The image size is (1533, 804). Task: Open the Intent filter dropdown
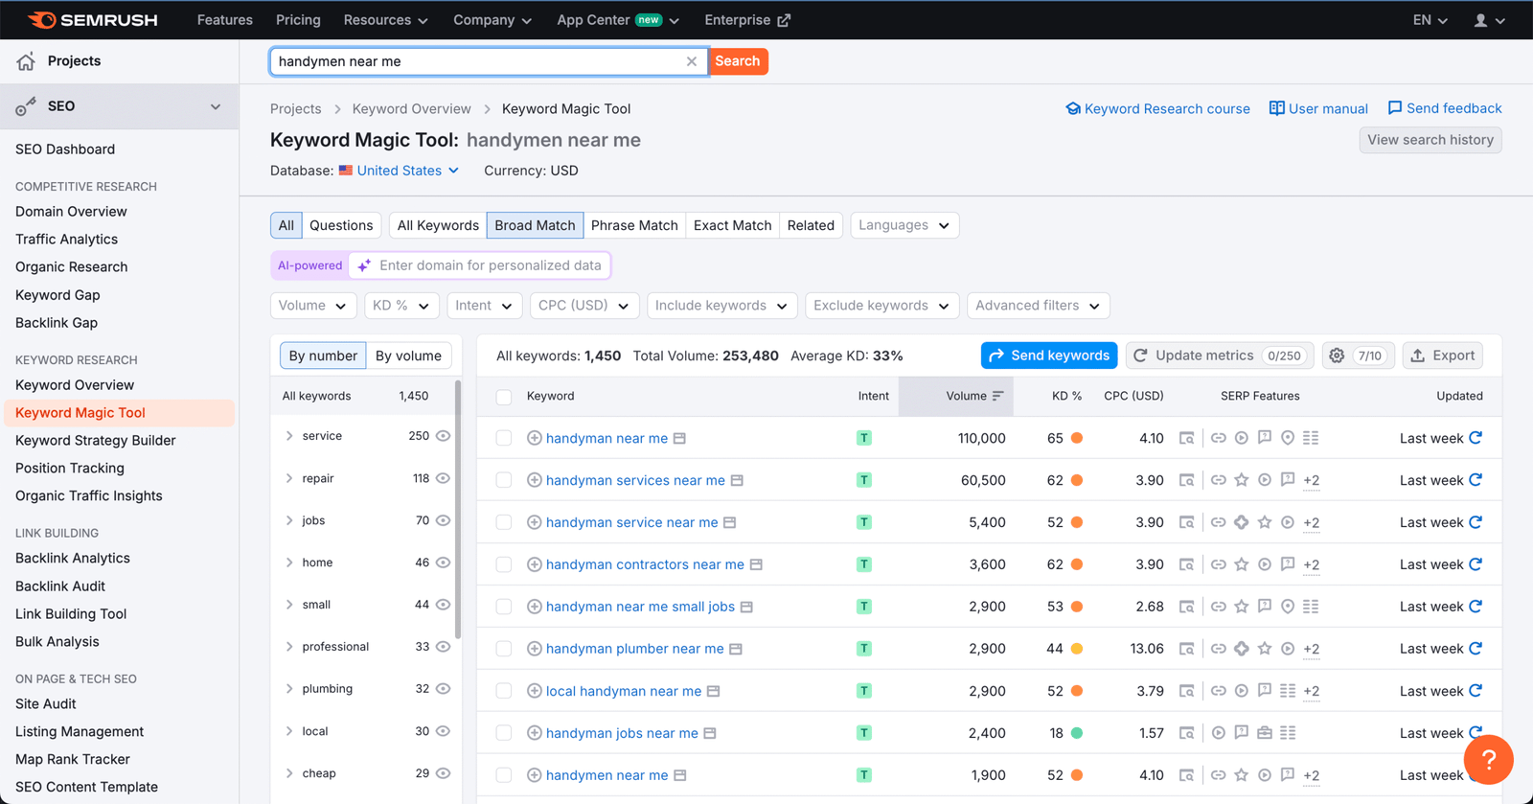point(484,306)
